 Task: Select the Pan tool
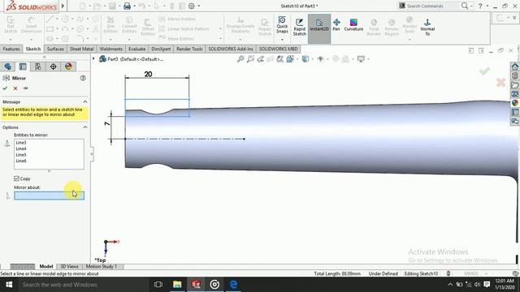click(336, 25)
